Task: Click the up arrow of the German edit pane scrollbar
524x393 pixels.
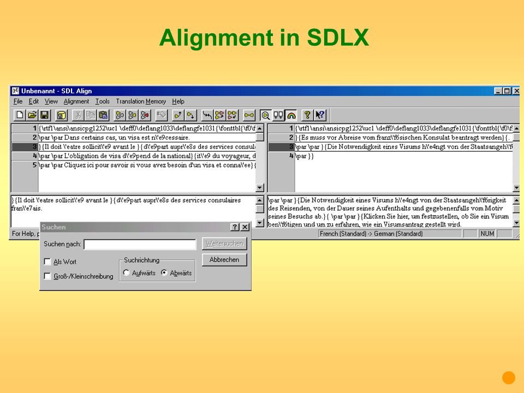Action: click(516, 200)
